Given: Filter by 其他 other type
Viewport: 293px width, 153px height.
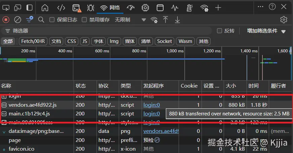Looking at the screenshot, I should (x=204, y=41).
